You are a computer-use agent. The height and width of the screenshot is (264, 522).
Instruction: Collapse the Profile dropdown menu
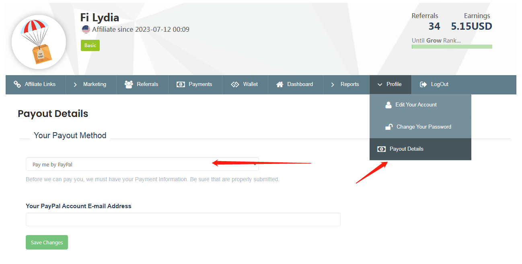coord(390,84)
